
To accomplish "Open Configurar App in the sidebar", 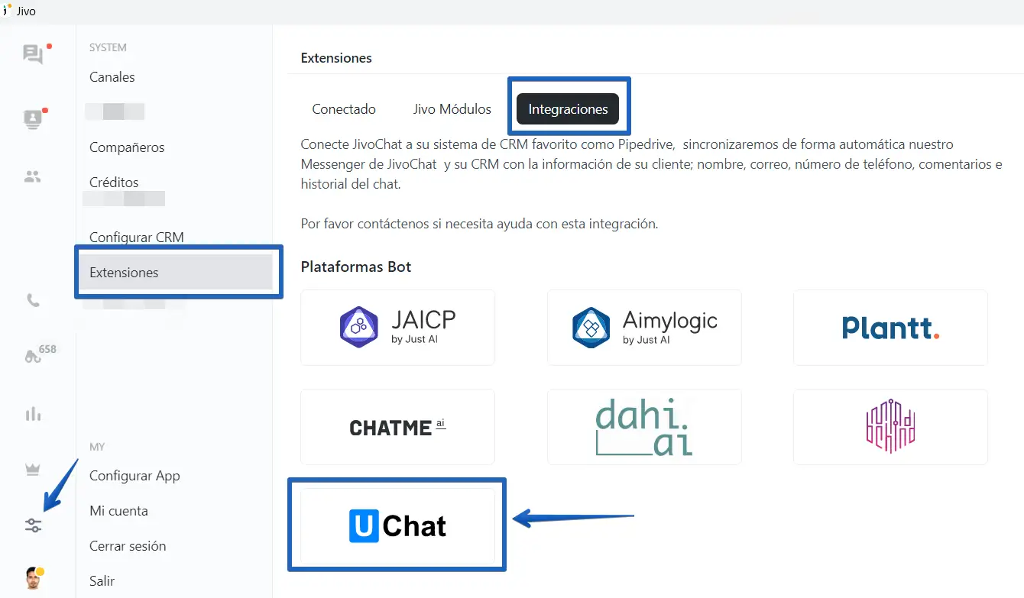I will point(134,476).
